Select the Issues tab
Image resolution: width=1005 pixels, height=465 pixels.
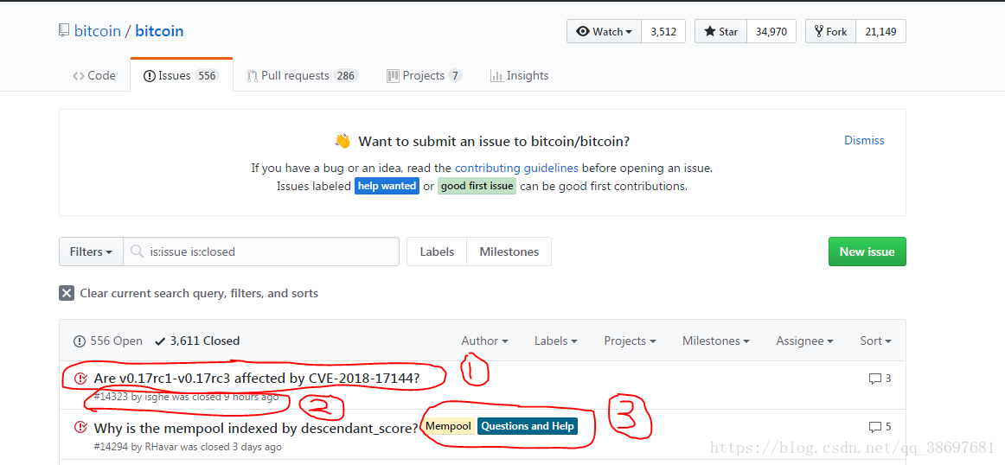click(x=182, y=75)
